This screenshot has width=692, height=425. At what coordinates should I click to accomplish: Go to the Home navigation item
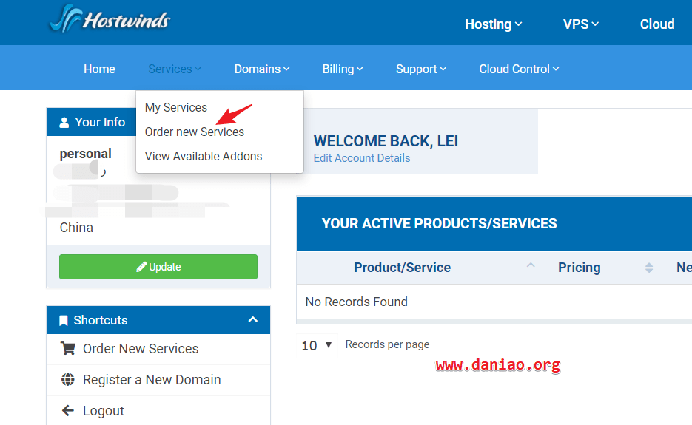tap(99, 69)
